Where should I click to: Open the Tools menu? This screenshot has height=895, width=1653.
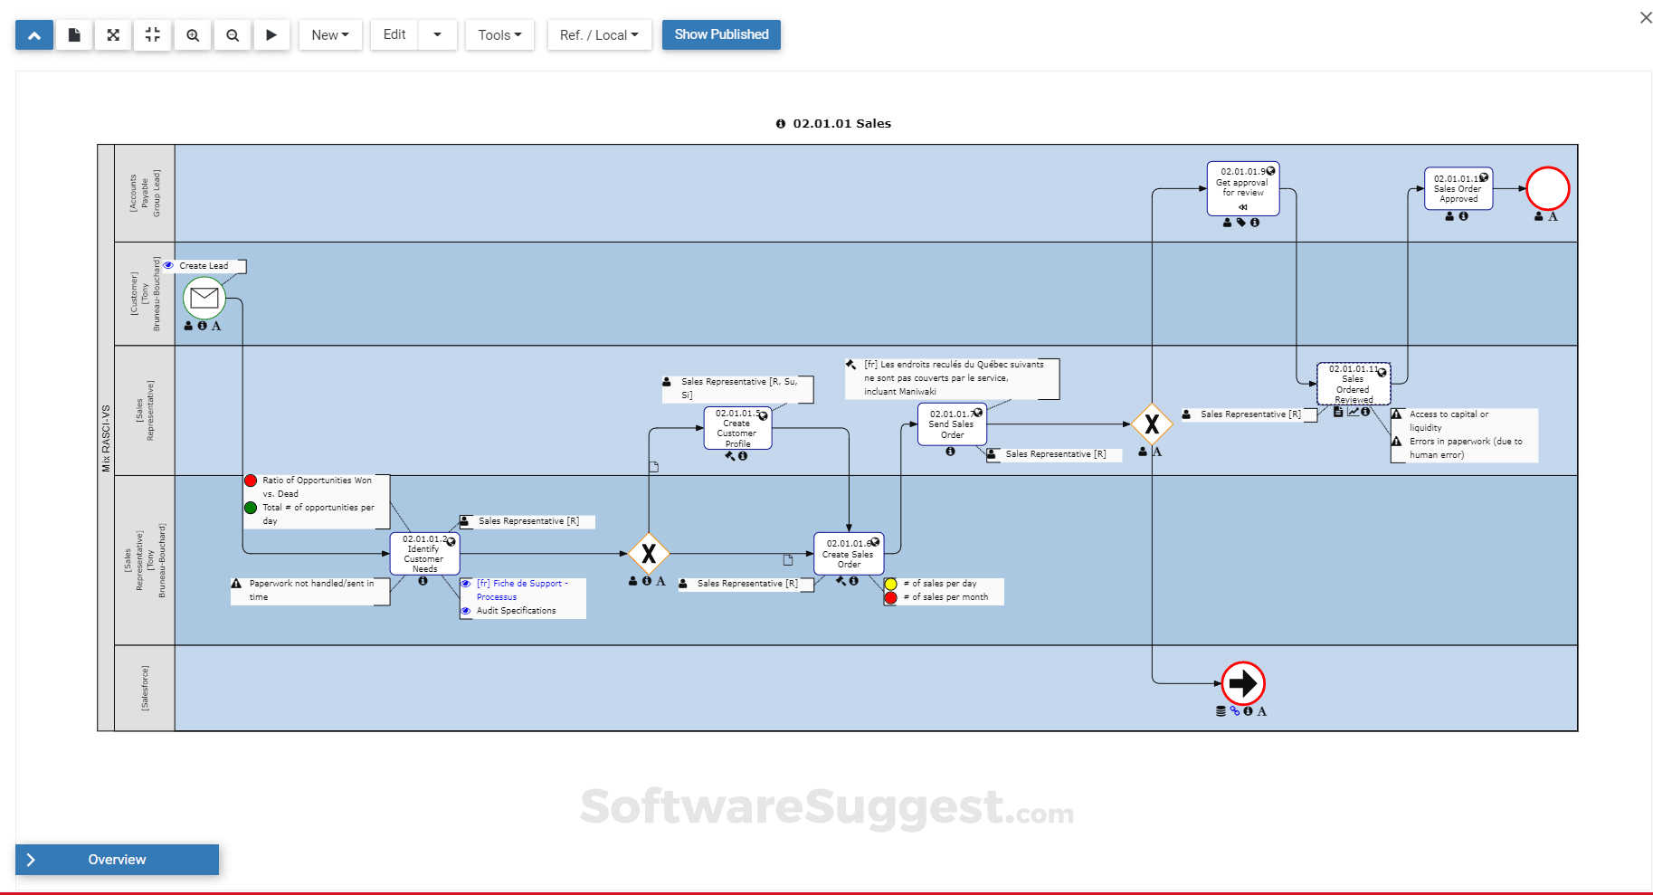(499, 34)
